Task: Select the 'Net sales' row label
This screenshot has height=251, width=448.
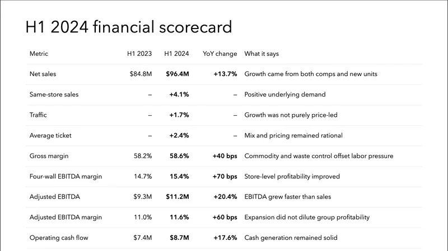Action: [43, 74]
